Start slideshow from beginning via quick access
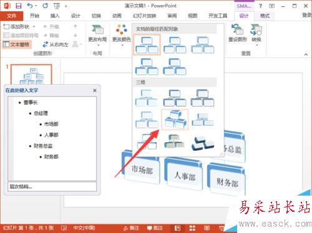The image size is (312, 233). coord(57,6)
